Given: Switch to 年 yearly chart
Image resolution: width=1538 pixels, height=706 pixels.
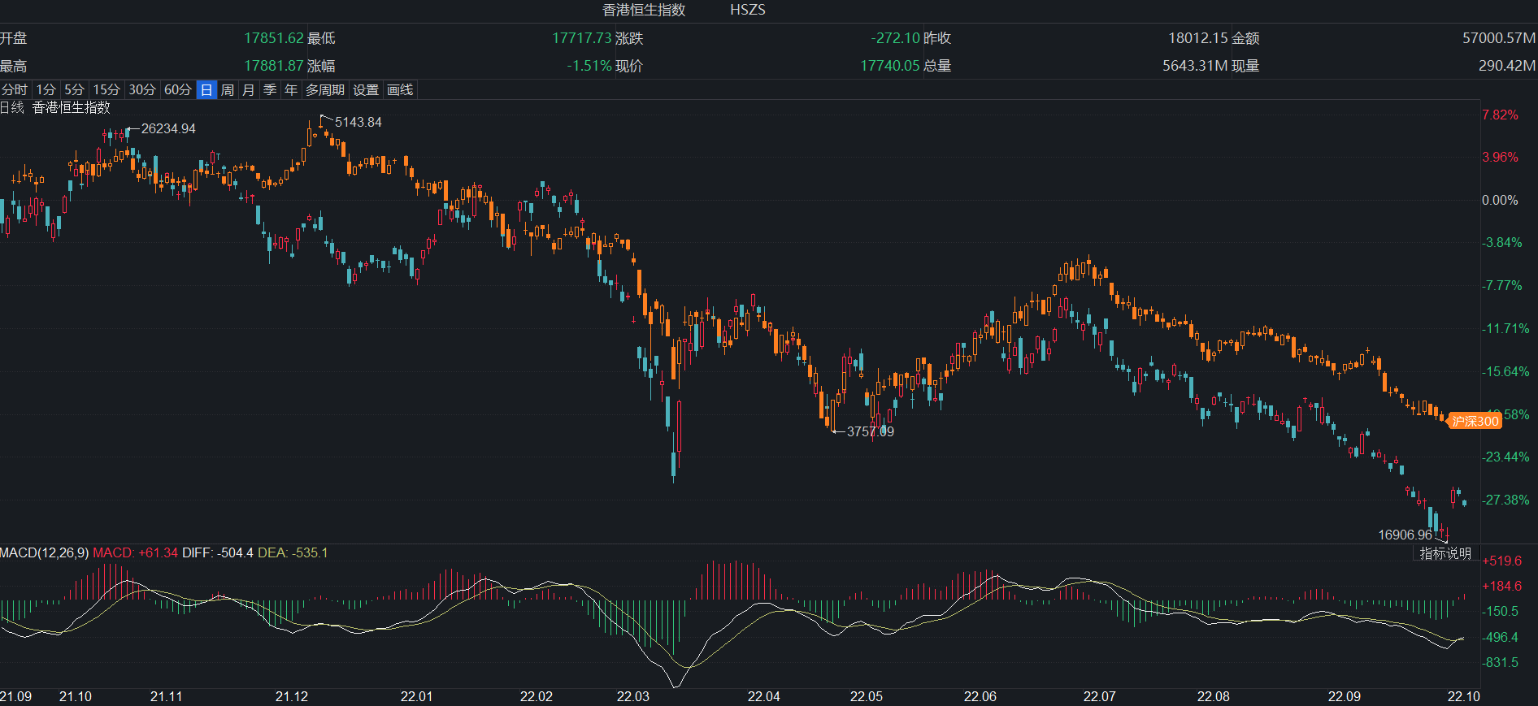Looking at the screenshot, I should [x=291, y=90].
